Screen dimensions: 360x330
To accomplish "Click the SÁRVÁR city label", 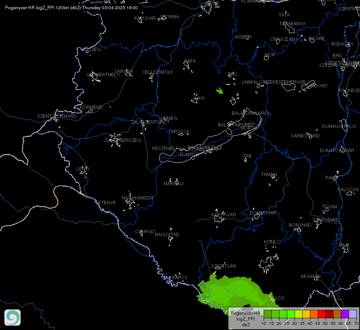I will click(x=123, y=71).
